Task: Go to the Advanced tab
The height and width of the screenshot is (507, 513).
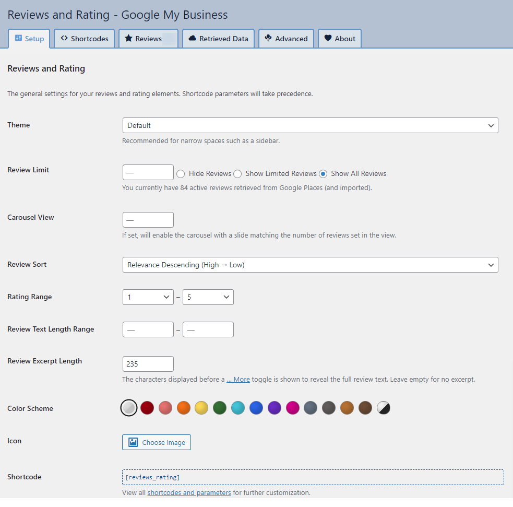Action: pos(287,39)
